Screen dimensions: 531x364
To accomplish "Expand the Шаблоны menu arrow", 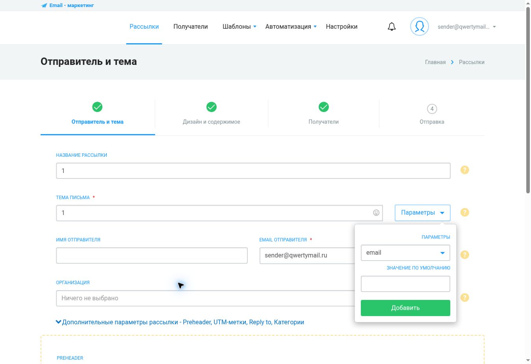I will [255, 27].
